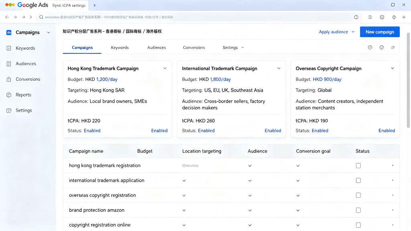Click the link icon in the tab bar
The height and width of the screenshot is (231, 411).
[x=393, y=47]
